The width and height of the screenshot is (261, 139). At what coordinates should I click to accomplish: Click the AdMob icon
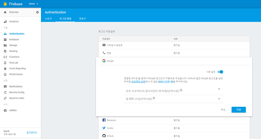[5, 110]
